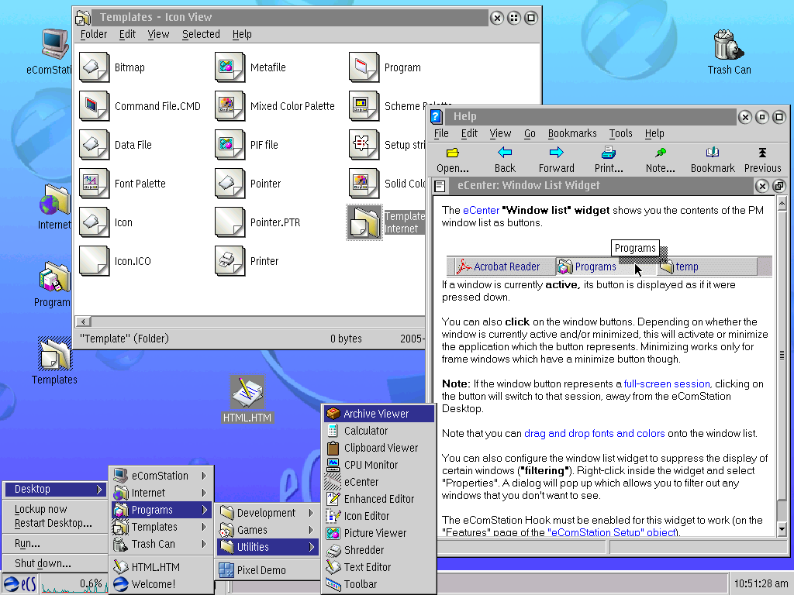The image size is (794, 595).
Task: Select the Templates desktop folder icon
Action: (55, 353)
